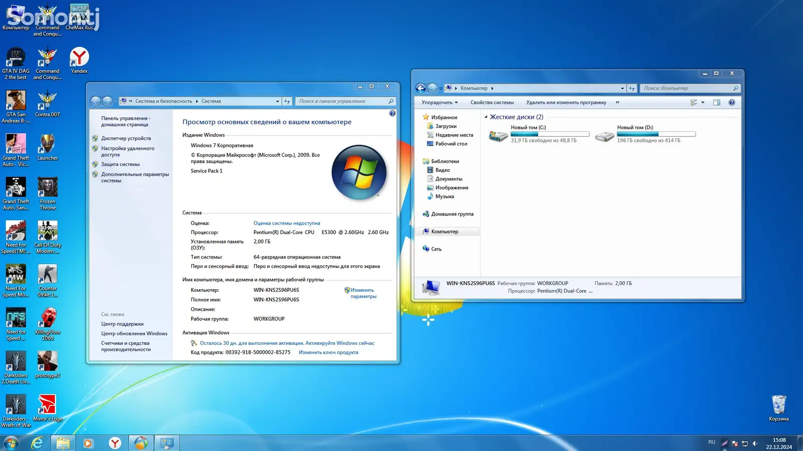Screen dimensions: 803x451
Task: Refresh the System control panel address bar
Action: [x=287, y=101]
